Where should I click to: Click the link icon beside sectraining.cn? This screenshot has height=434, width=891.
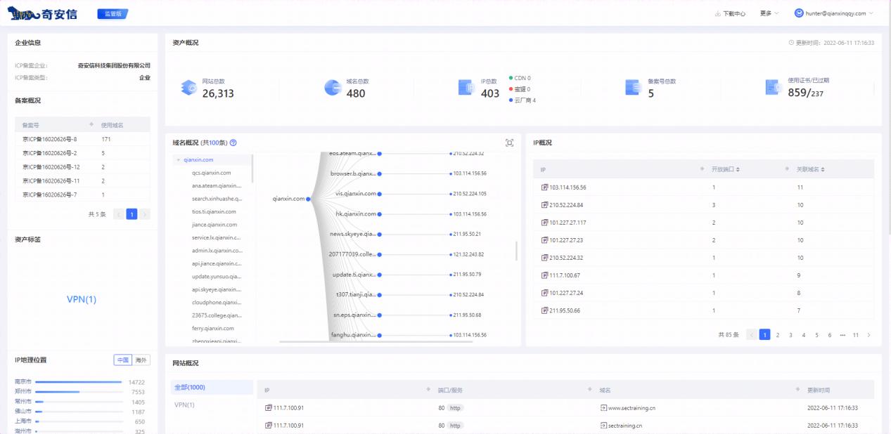(603, 426)
